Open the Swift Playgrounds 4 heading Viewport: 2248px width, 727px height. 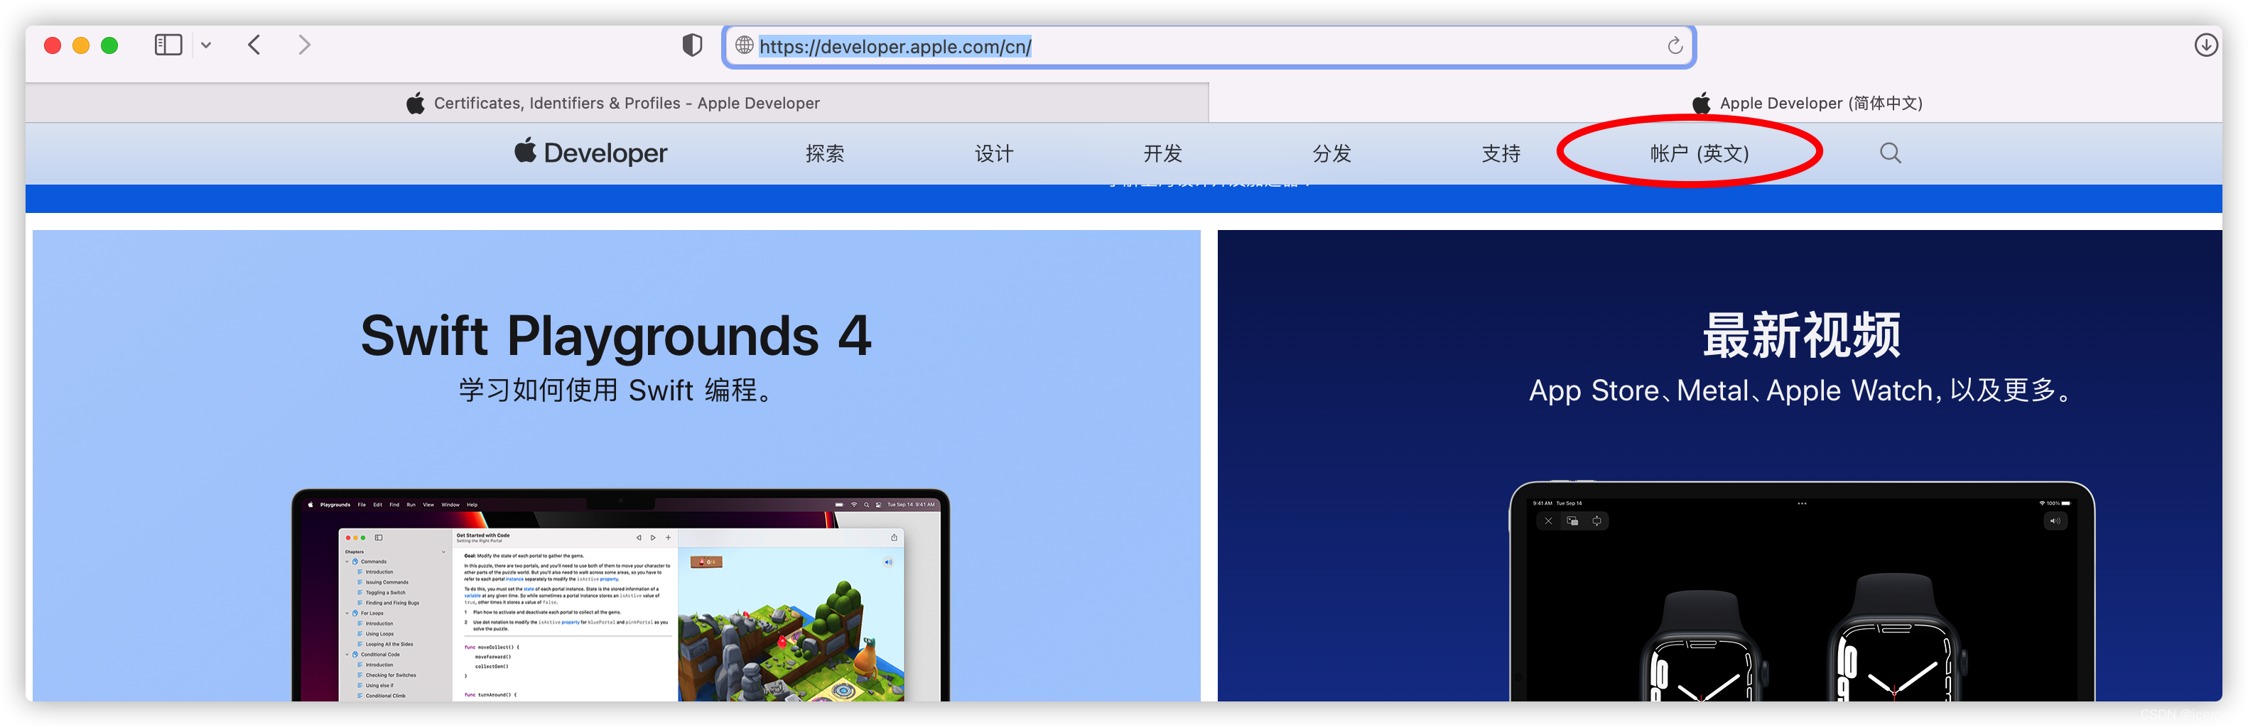click(616, 336)
